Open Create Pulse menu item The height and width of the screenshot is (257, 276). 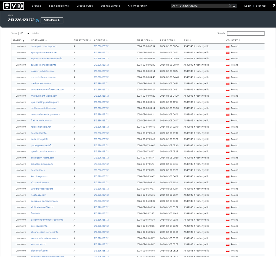click(85, 6)
